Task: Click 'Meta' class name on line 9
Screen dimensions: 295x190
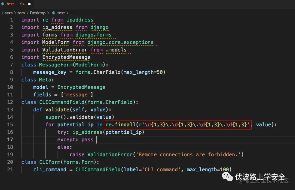Action: click(x=45, y=80)
